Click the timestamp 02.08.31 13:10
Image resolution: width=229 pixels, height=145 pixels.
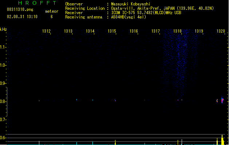tap(22, 17)
